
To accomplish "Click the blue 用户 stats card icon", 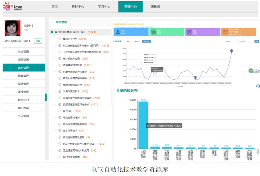I will pos(118,32).
